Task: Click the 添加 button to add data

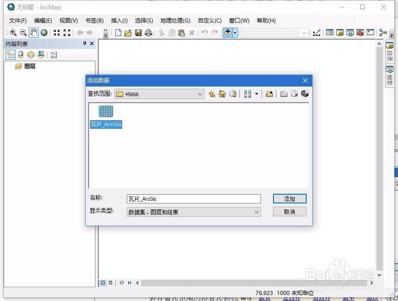Action: (x=289, y=198)
